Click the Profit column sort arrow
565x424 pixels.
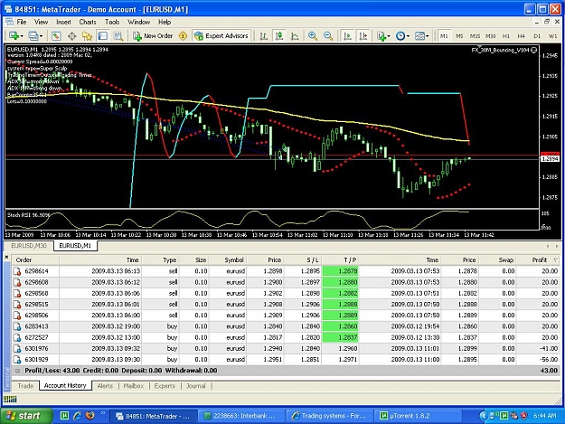pos(555,260)
